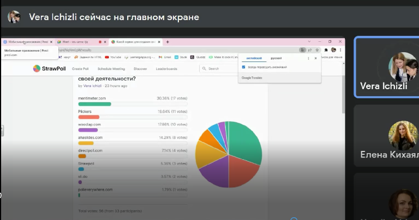The height and width of the screenshot is (220, 419).
Task: Select Елена Кихаял participant tile
Action: click(x=386, y=136)
